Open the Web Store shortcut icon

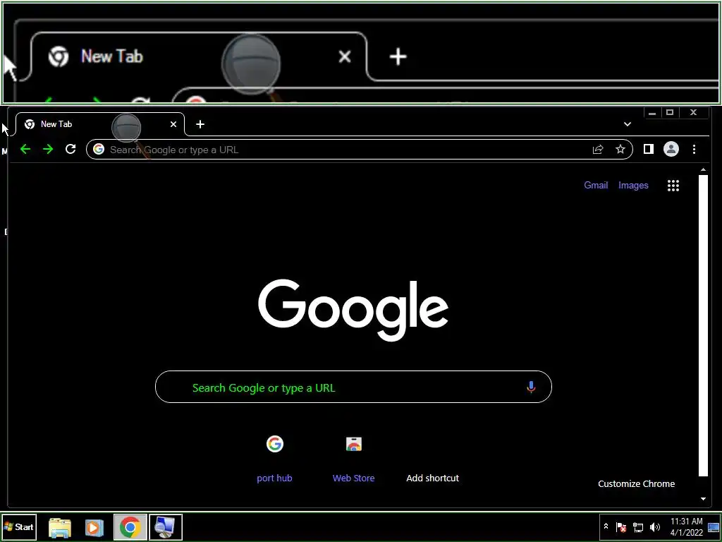354,444
